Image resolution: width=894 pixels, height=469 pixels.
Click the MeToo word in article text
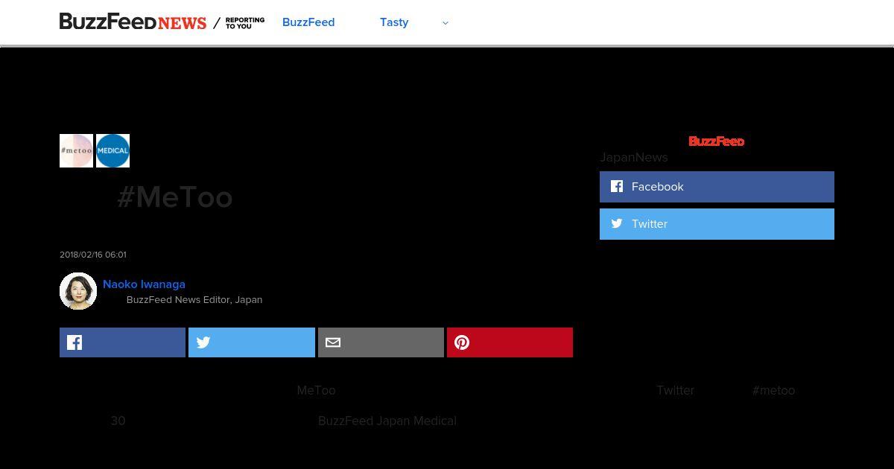pos(316,390)
